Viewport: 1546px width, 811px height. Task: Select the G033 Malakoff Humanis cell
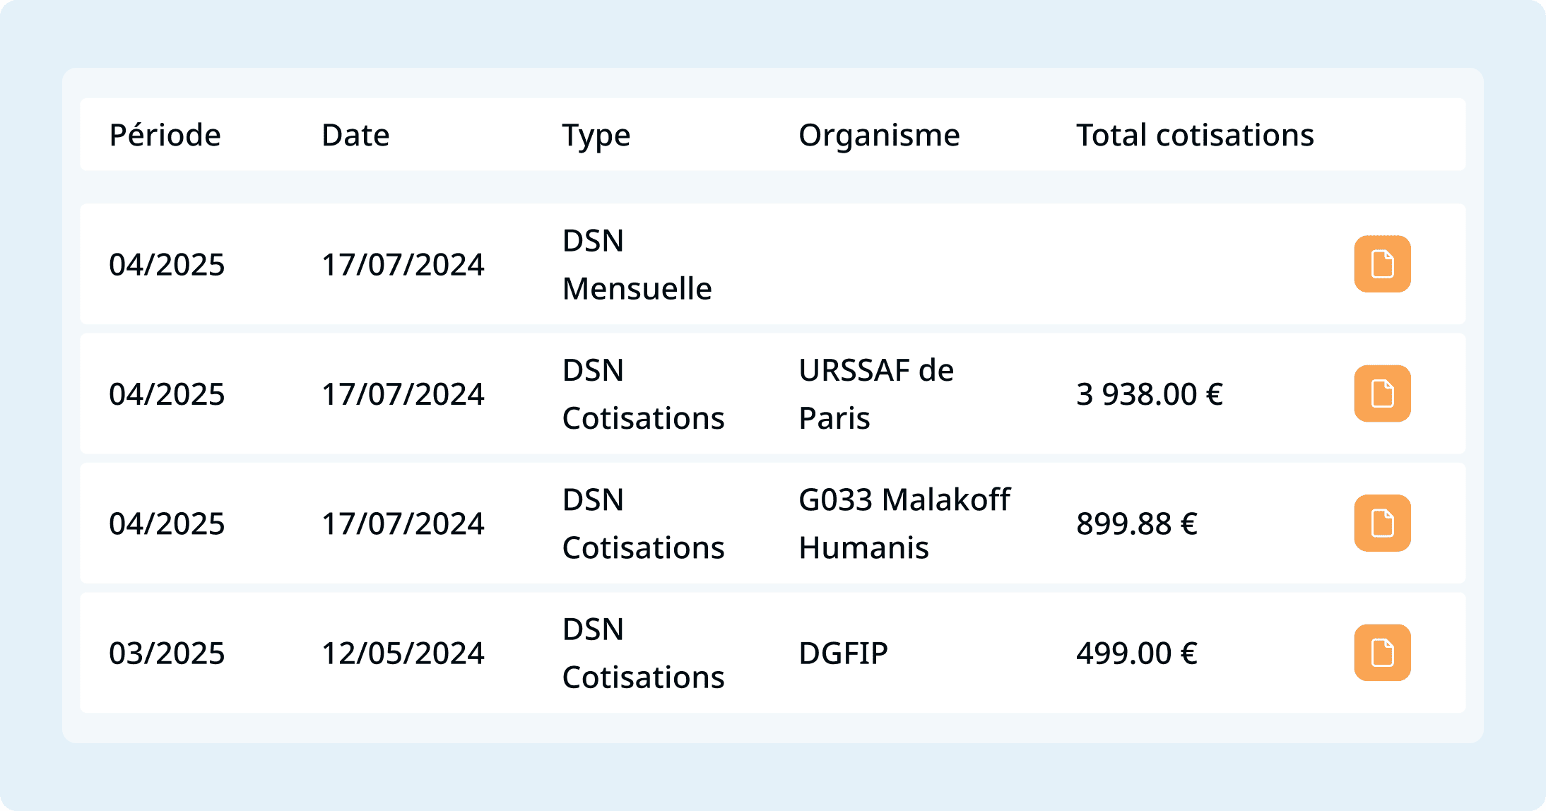point(904,523)
